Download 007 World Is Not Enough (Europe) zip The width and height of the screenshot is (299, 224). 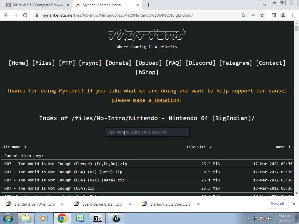[x=65, y=164]
